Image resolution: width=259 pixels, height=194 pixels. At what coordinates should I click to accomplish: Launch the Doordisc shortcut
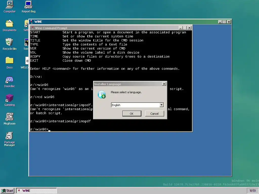coord(9,82)
